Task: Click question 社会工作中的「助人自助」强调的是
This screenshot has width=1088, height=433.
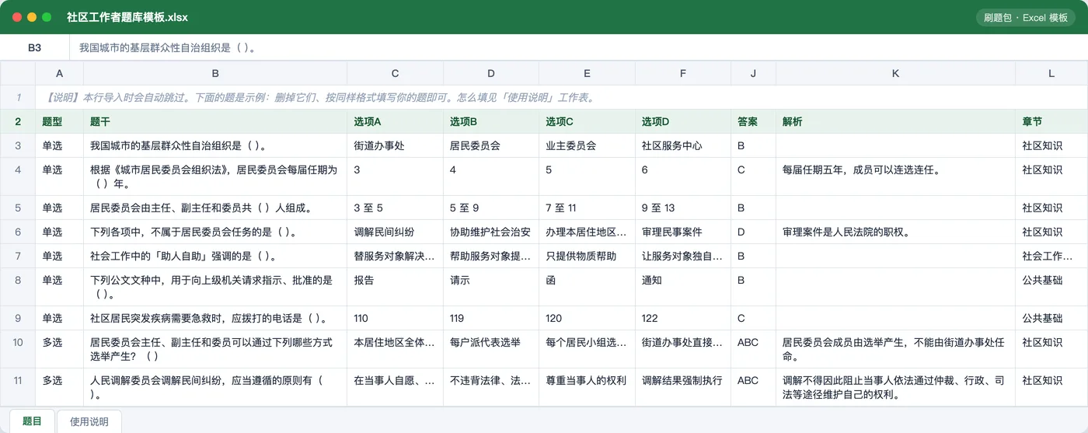Action: click(215, 256)
